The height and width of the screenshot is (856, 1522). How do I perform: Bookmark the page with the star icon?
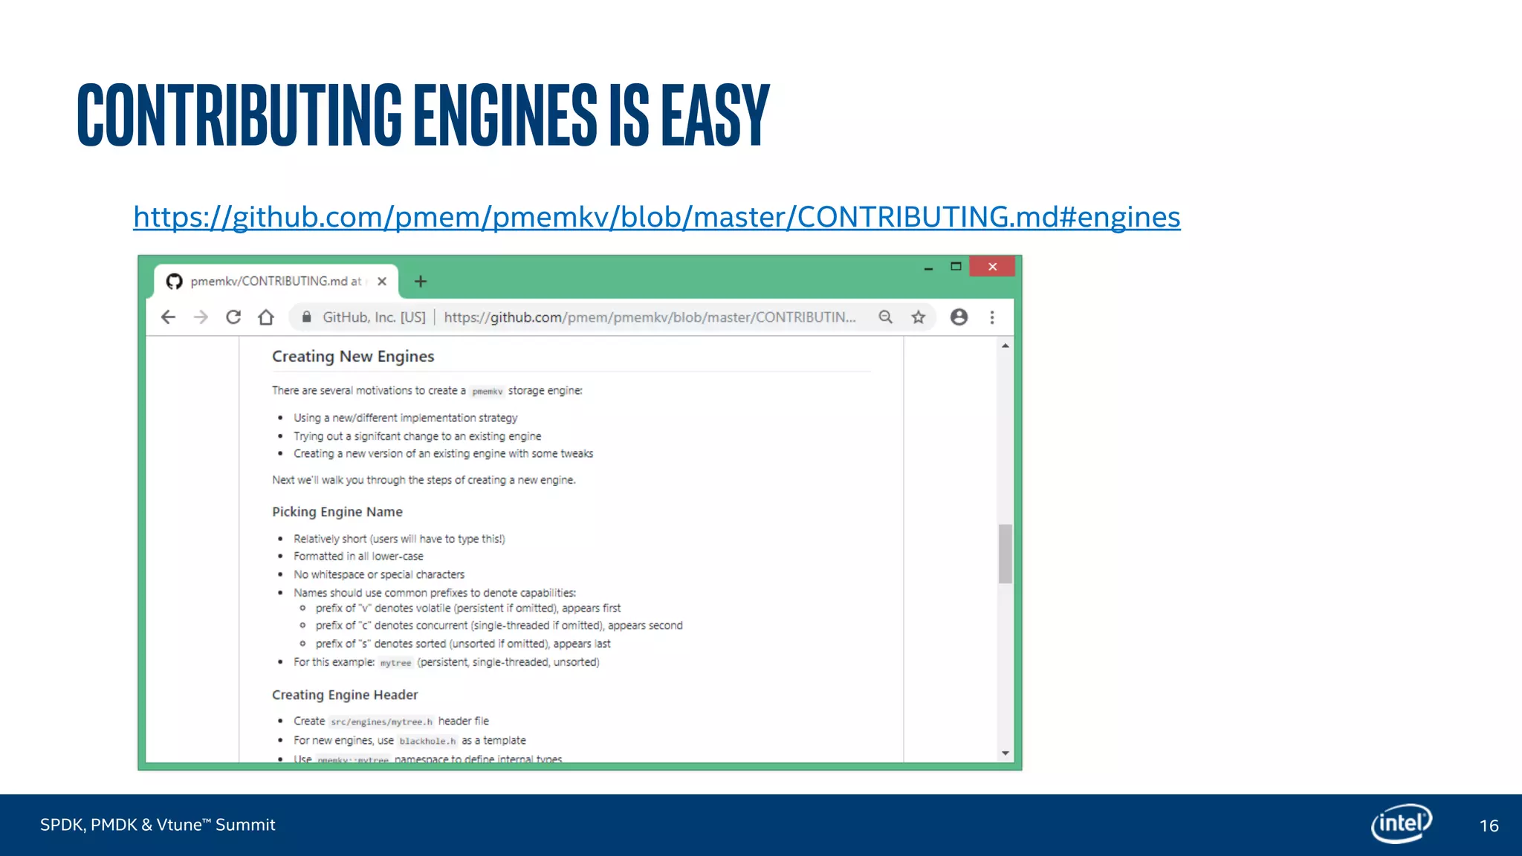[919, 317]
